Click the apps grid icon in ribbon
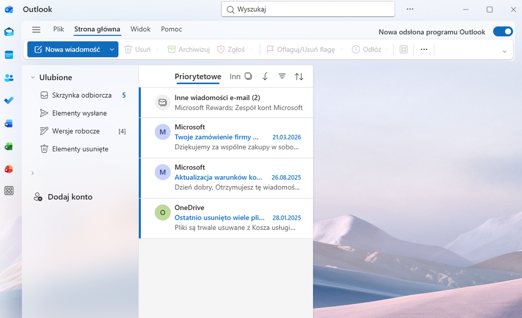The image size is (522, 318). pos(404,49)
